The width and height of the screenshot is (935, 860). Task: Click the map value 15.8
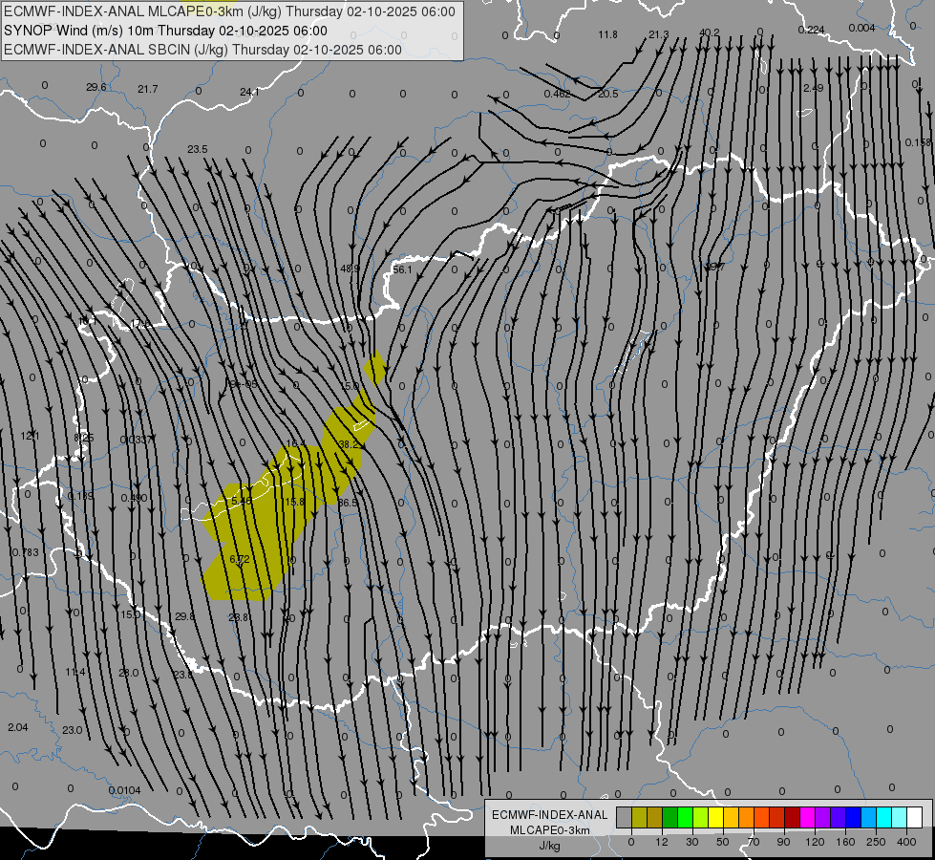click(294, 502)
